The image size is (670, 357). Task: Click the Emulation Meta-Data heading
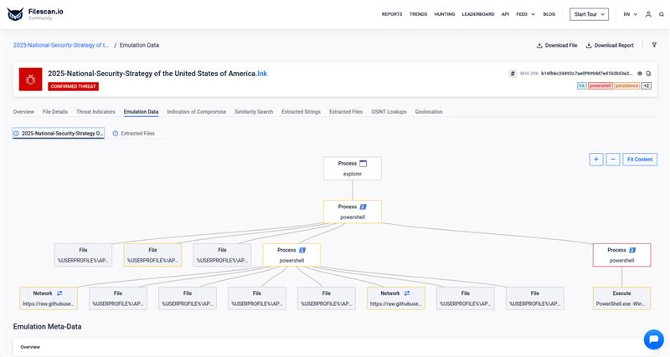pos(48,327)
